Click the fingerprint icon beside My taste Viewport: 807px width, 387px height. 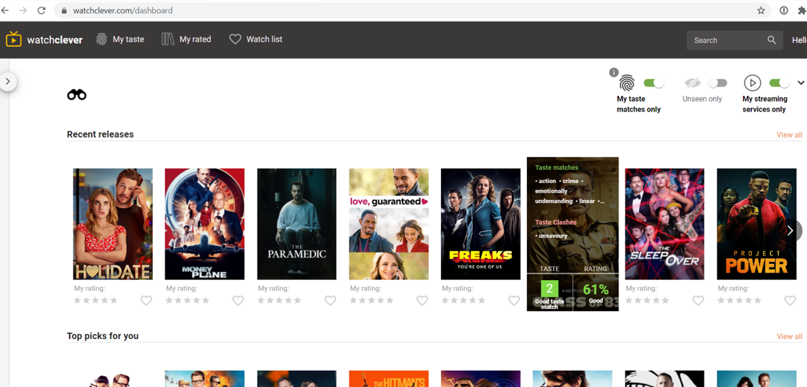coord(102,39)
